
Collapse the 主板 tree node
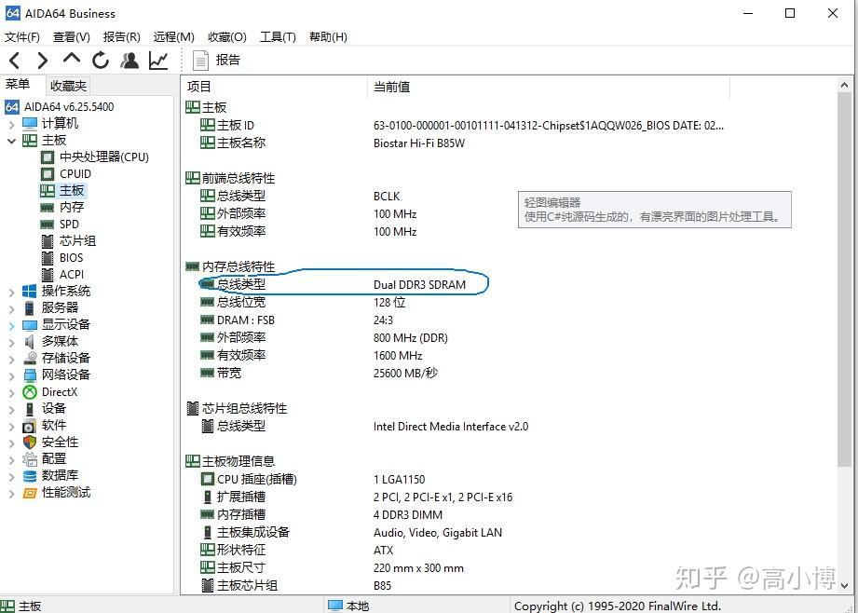click(x=11, y=142)
